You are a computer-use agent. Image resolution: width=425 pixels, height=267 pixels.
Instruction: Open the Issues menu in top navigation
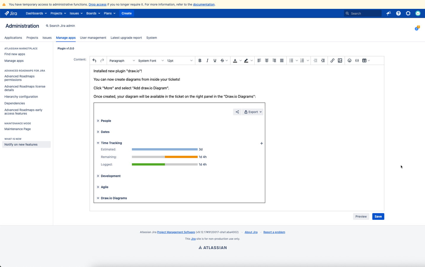[76, 13]
